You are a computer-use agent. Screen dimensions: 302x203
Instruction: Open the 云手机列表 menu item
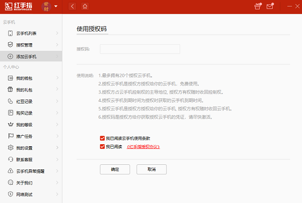tap(31, 33)
